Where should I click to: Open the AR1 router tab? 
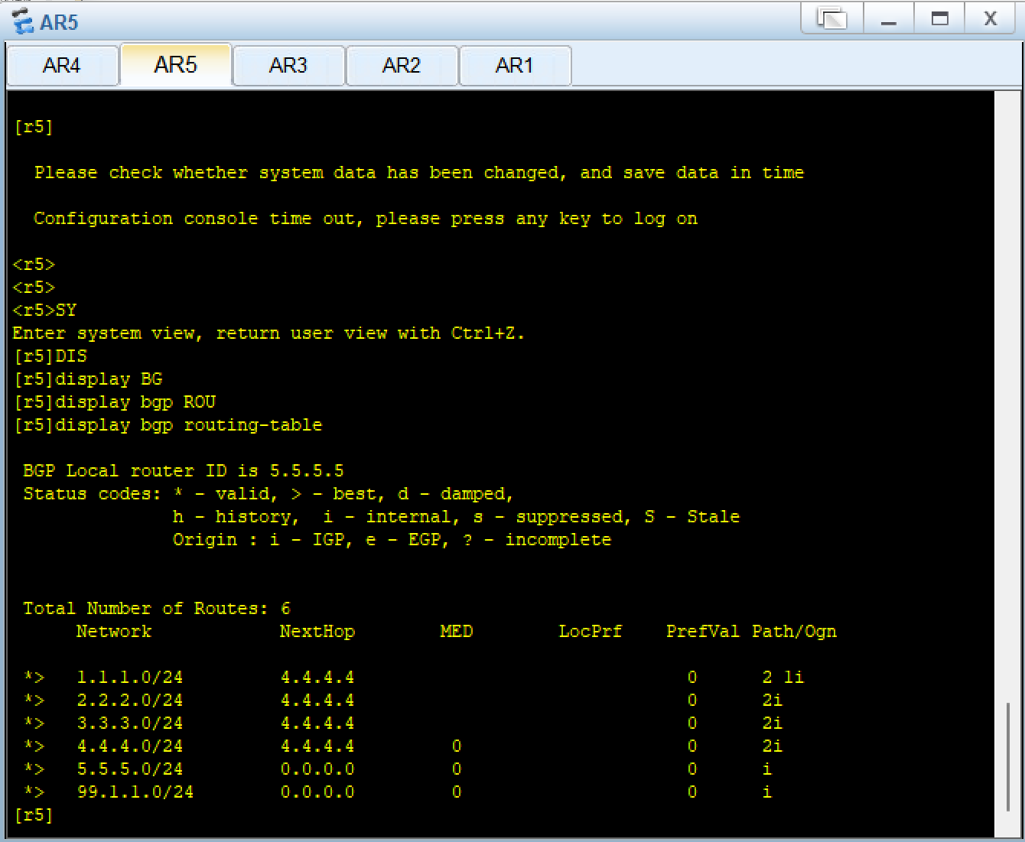(x=514, y=66)
